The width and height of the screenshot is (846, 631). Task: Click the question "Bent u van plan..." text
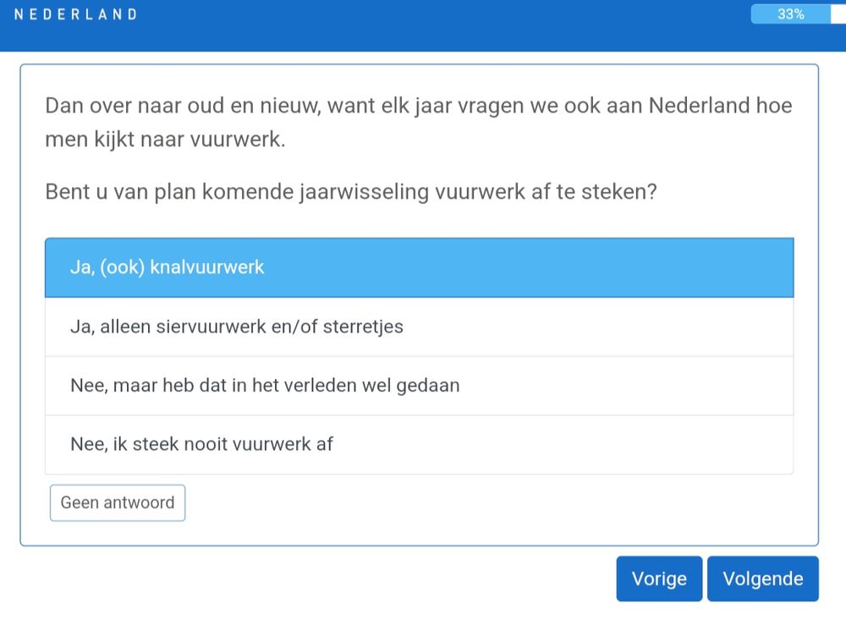click(351, 191)
